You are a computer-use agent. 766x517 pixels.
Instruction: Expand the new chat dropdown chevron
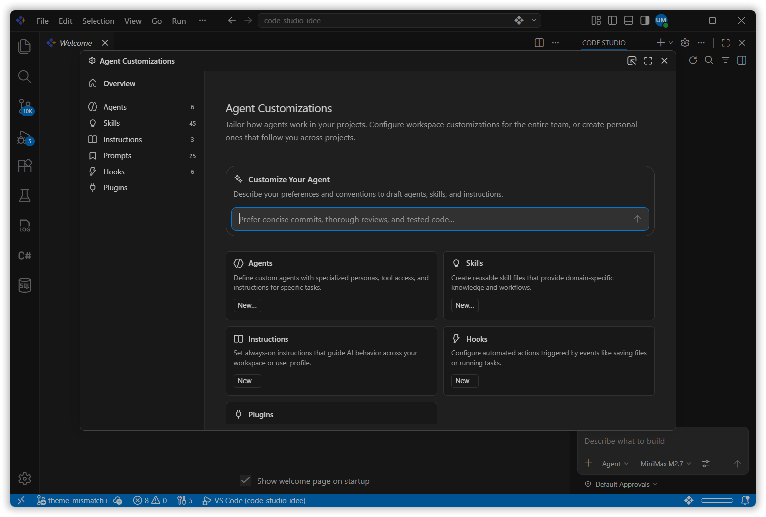click(671, 43)
